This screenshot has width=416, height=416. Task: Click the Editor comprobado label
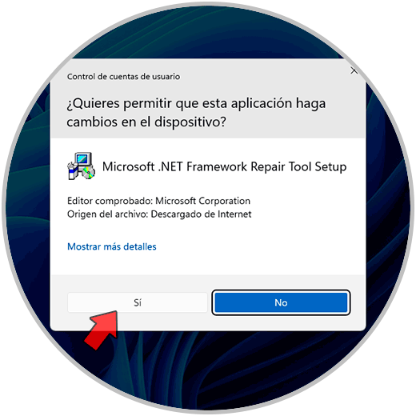pyautogui.click(x=110, y=201)
